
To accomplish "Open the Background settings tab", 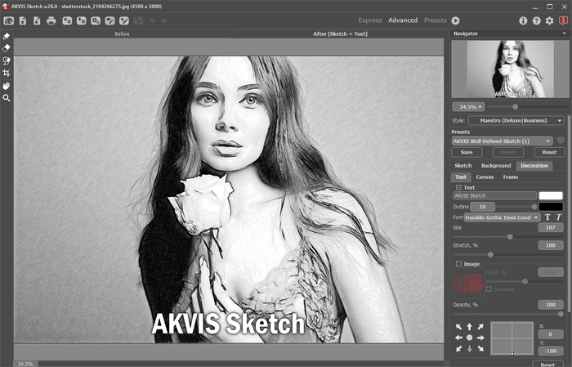I will pos(496,166).
